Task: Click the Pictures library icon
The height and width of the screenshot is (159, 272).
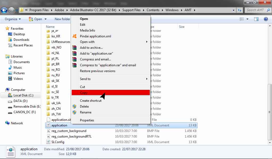Action: (x=10, y=73)
